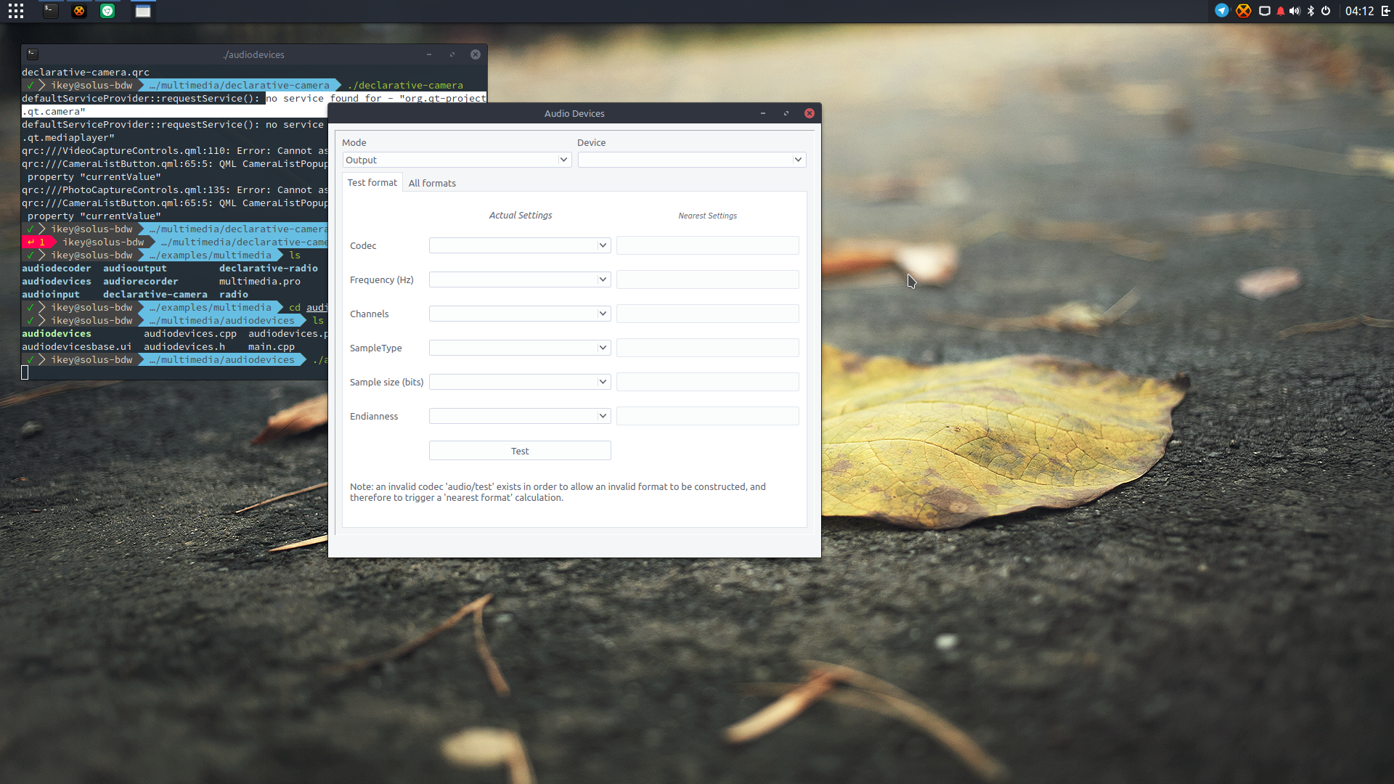Screen dimensions: 1394x784
Task: Expand the Sample size (bits) dropdown
Action: tap(520, 382)
